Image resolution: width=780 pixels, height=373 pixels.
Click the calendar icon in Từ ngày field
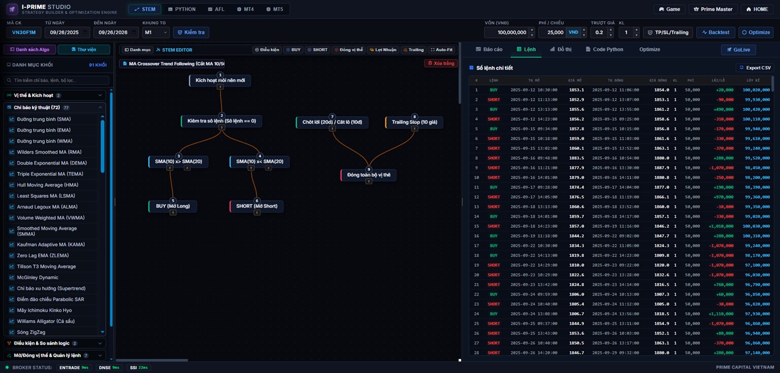[x=85, y=32]
